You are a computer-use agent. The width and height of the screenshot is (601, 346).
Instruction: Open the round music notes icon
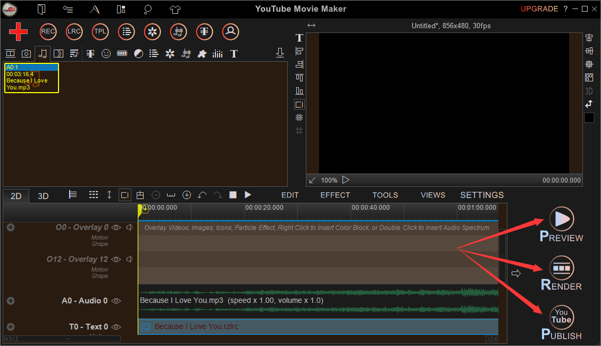(178, 31)
